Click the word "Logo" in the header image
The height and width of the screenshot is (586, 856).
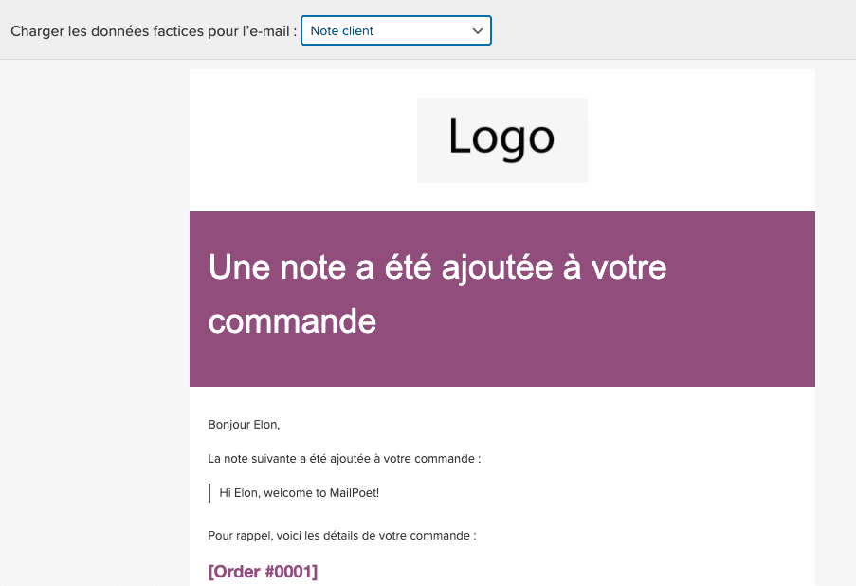(x=501, y=138)
